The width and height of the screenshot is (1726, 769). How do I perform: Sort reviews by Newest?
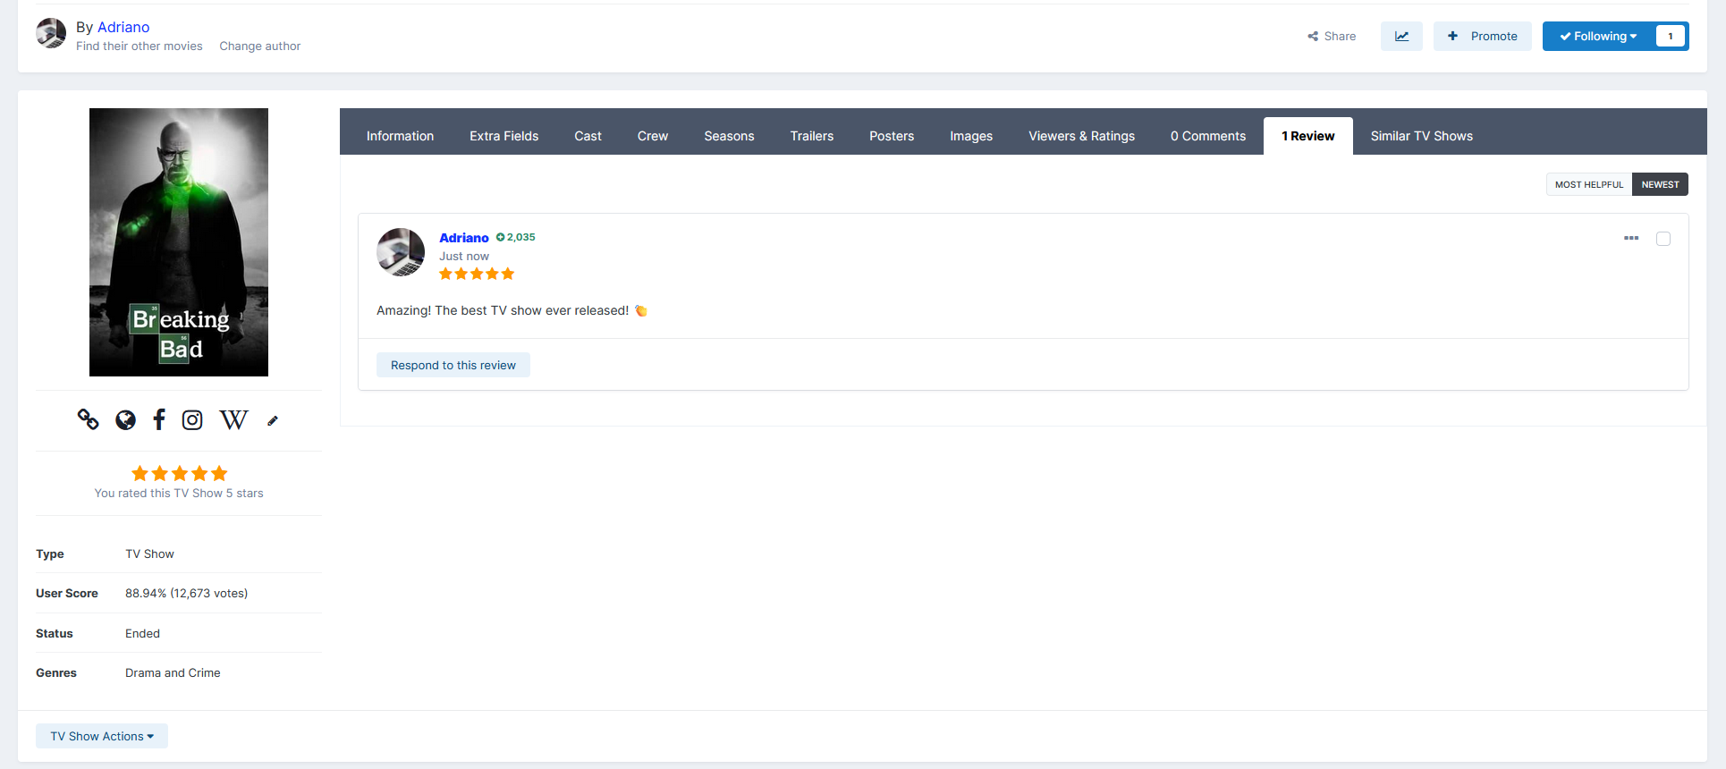click(1660, 184)
